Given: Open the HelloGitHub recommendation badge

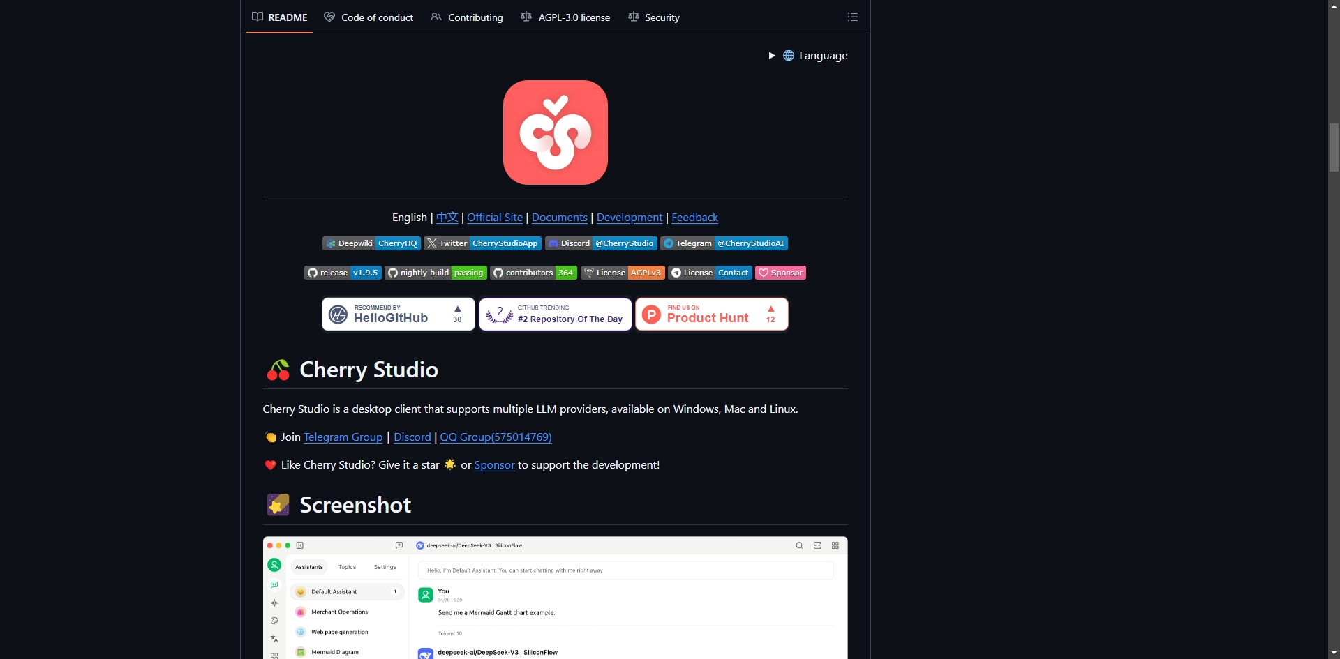Looking at the screenshot, I should pyautogui.click(x=399, y=315).
